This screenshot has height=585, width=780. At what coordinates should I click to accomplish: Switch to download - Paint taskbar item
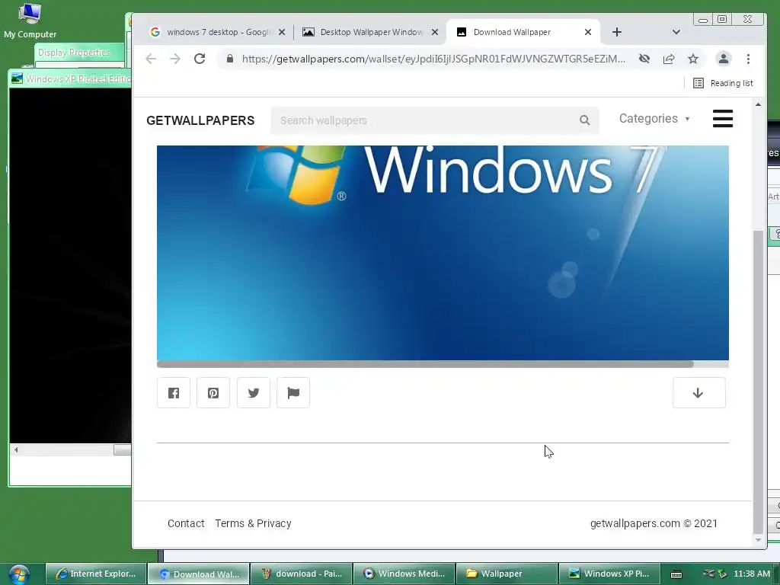(302, 574)
